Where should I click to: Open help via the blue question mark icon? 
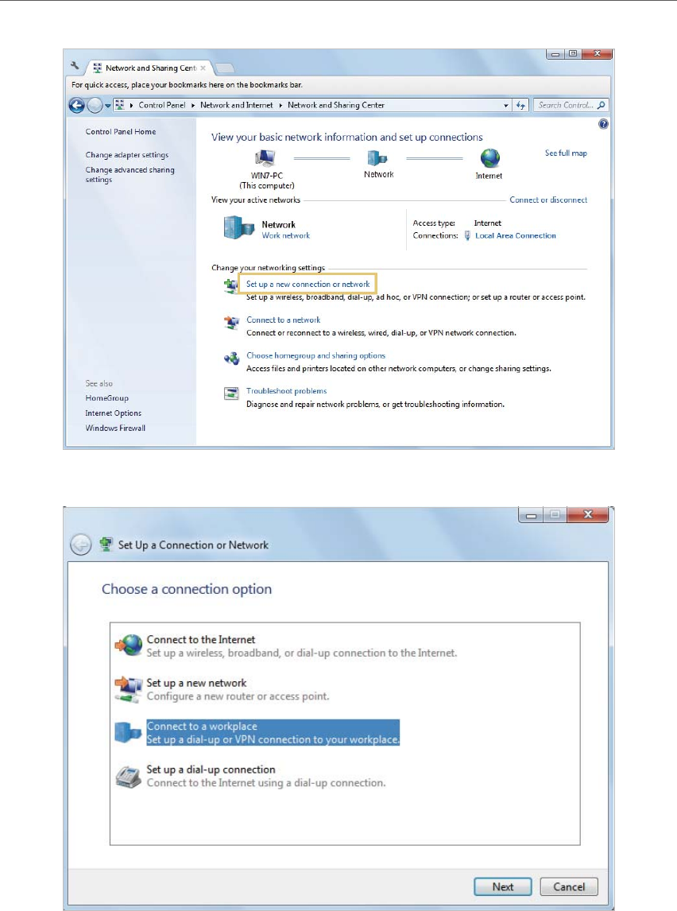click(603, 124)
